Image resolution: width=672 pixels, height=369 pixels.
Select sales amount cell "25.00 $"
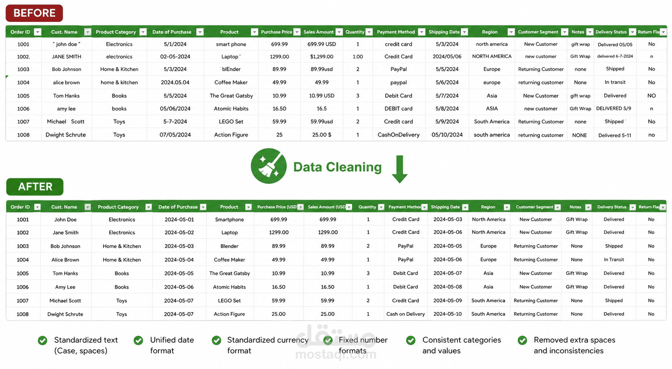(322, 135)
